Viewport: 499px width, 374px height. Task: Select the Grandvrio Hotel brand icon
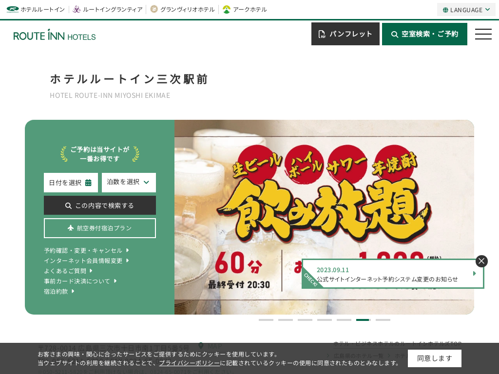coord(154,10)
